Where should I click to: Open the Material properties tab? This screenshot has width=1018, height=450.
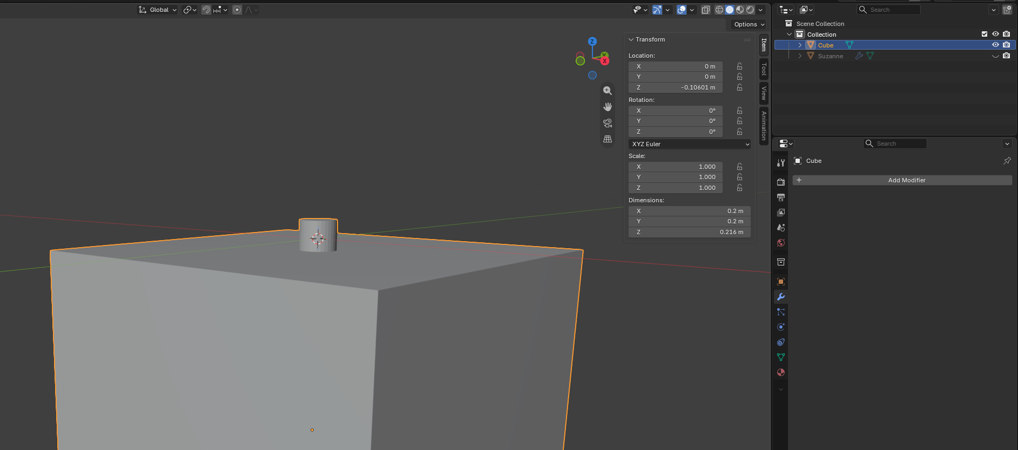coord(781,372)
